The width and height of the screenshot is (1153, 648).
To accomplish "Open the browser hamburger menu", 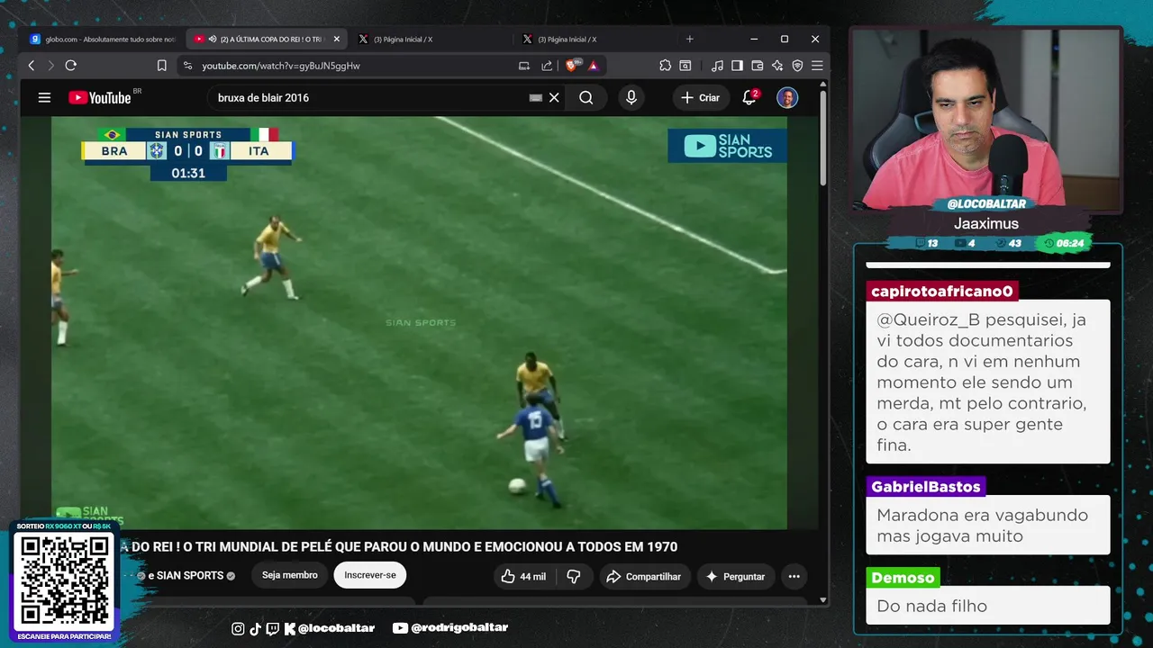I will (x=817, y=66).
